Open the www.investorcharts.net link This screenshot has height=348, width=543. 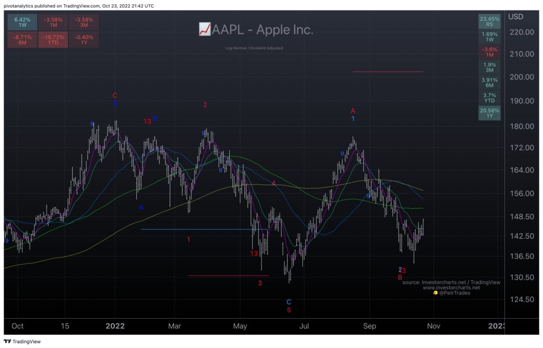pos(451,288)
